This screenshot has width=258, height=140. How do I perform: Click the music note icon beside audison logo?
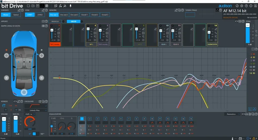237,6
